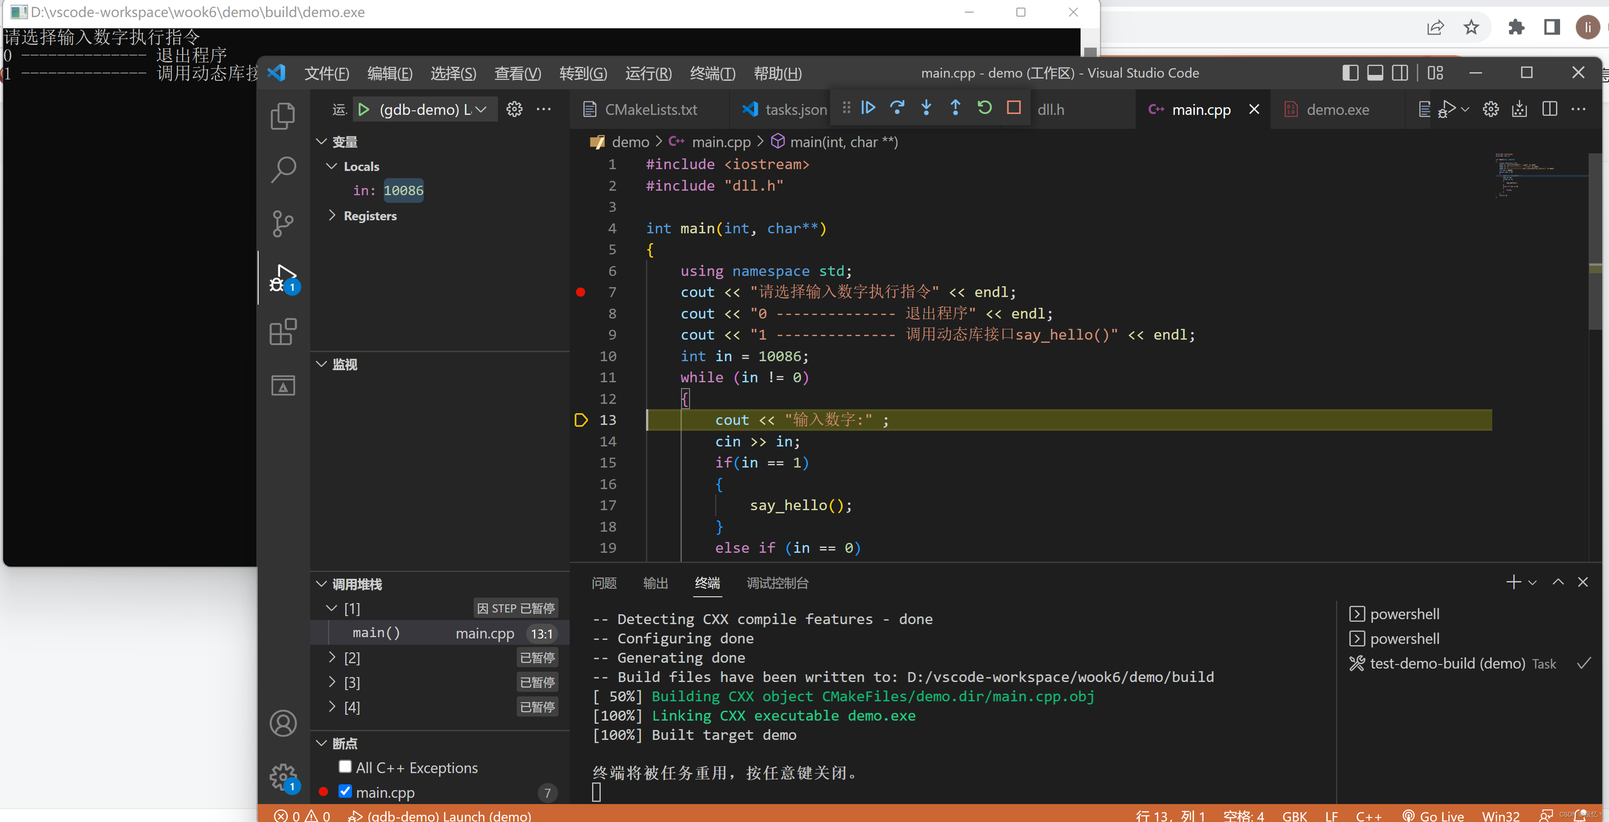1609x822 pixels.
Task: Collapse the 监视 section
Action: coord(321,364)
